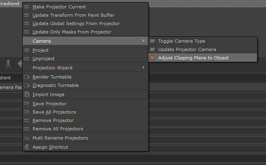The height and width of the screenshot is (165, 266).
Task: Select Update Projector Camera in submenu
Action: 187,49
